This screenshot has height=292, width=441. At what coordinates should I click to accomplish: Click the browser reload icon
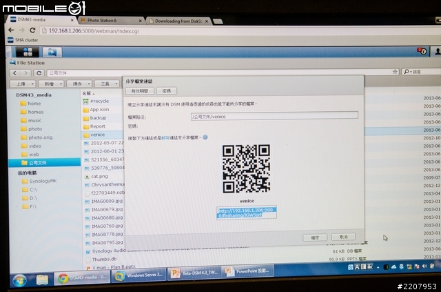pos(32,30)
